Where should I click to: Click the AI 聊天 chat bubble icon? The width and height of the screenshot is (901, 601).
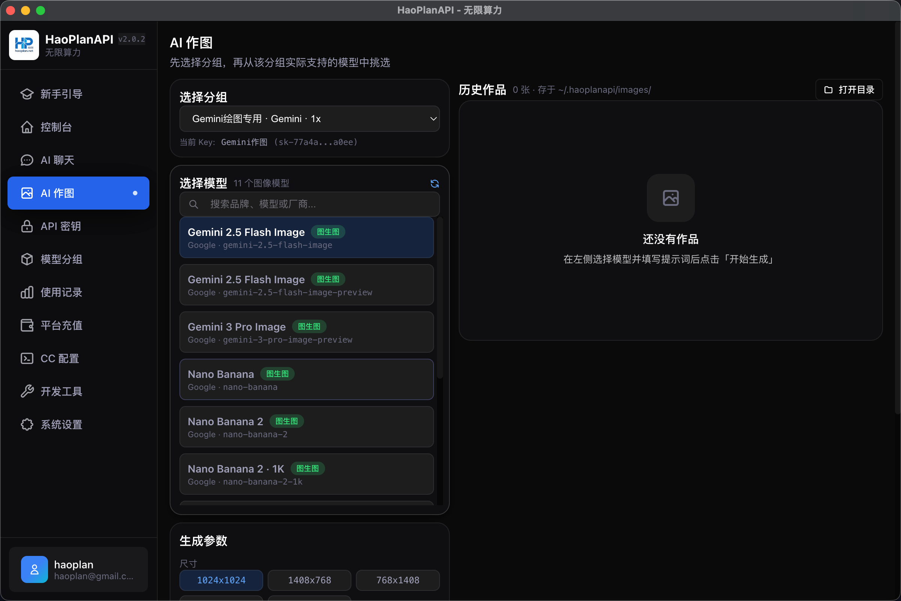tap(27, 160)
